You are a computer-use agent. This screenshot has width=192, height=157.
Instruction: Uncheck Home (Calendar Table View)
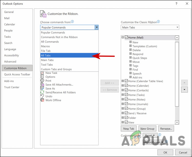[x=126, y=81]
